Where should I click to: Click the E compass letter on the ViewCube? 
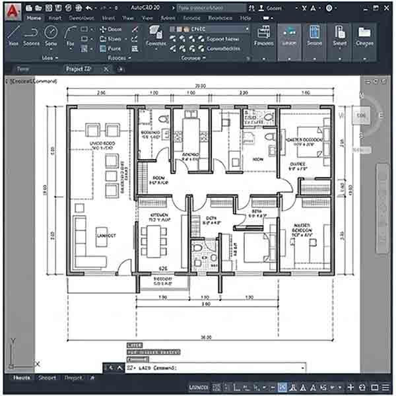[x=381, y=115]
